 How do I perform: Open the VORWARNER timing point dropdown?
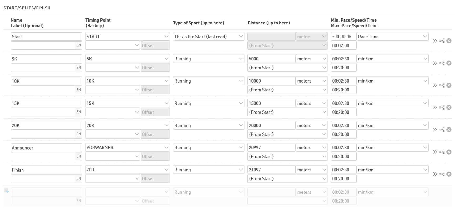point(128,148)
